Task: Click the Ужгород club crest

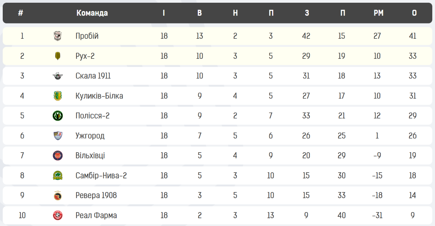Action: pos(58,136)
